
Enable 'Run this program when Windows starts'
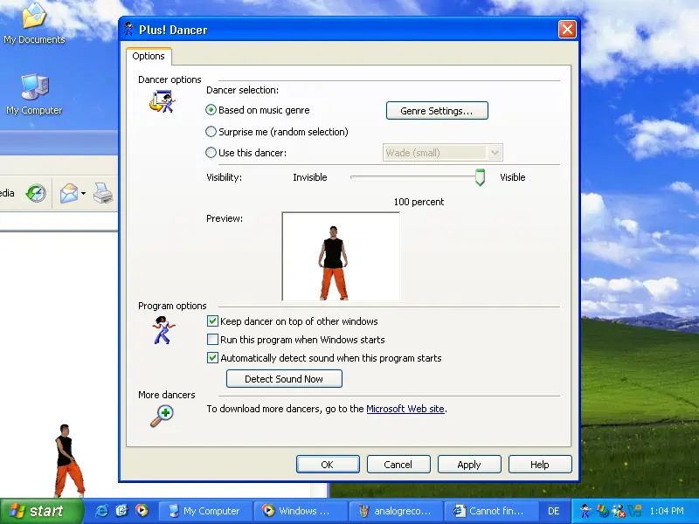tap(212, 340)
